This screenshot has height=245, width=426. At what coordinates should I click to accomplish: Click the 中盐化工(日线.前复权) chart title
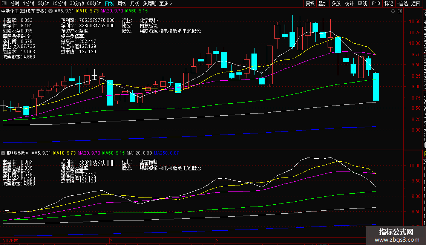pos(24,11)
